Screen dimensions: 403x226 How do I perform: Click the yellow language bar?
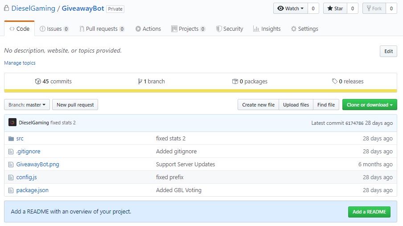pyautogui.click(x=201, y=91)
